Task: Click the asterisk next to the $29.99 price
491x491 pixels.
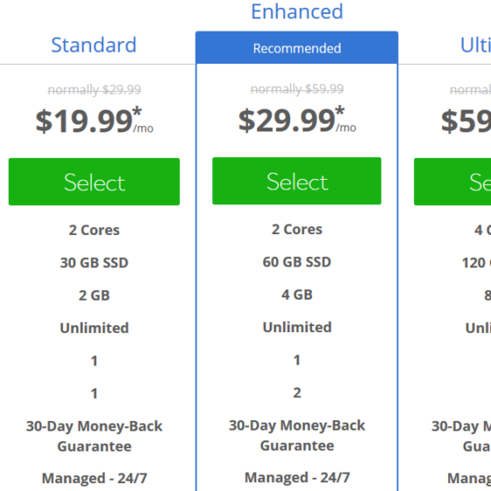Action: tap(340, 110)
